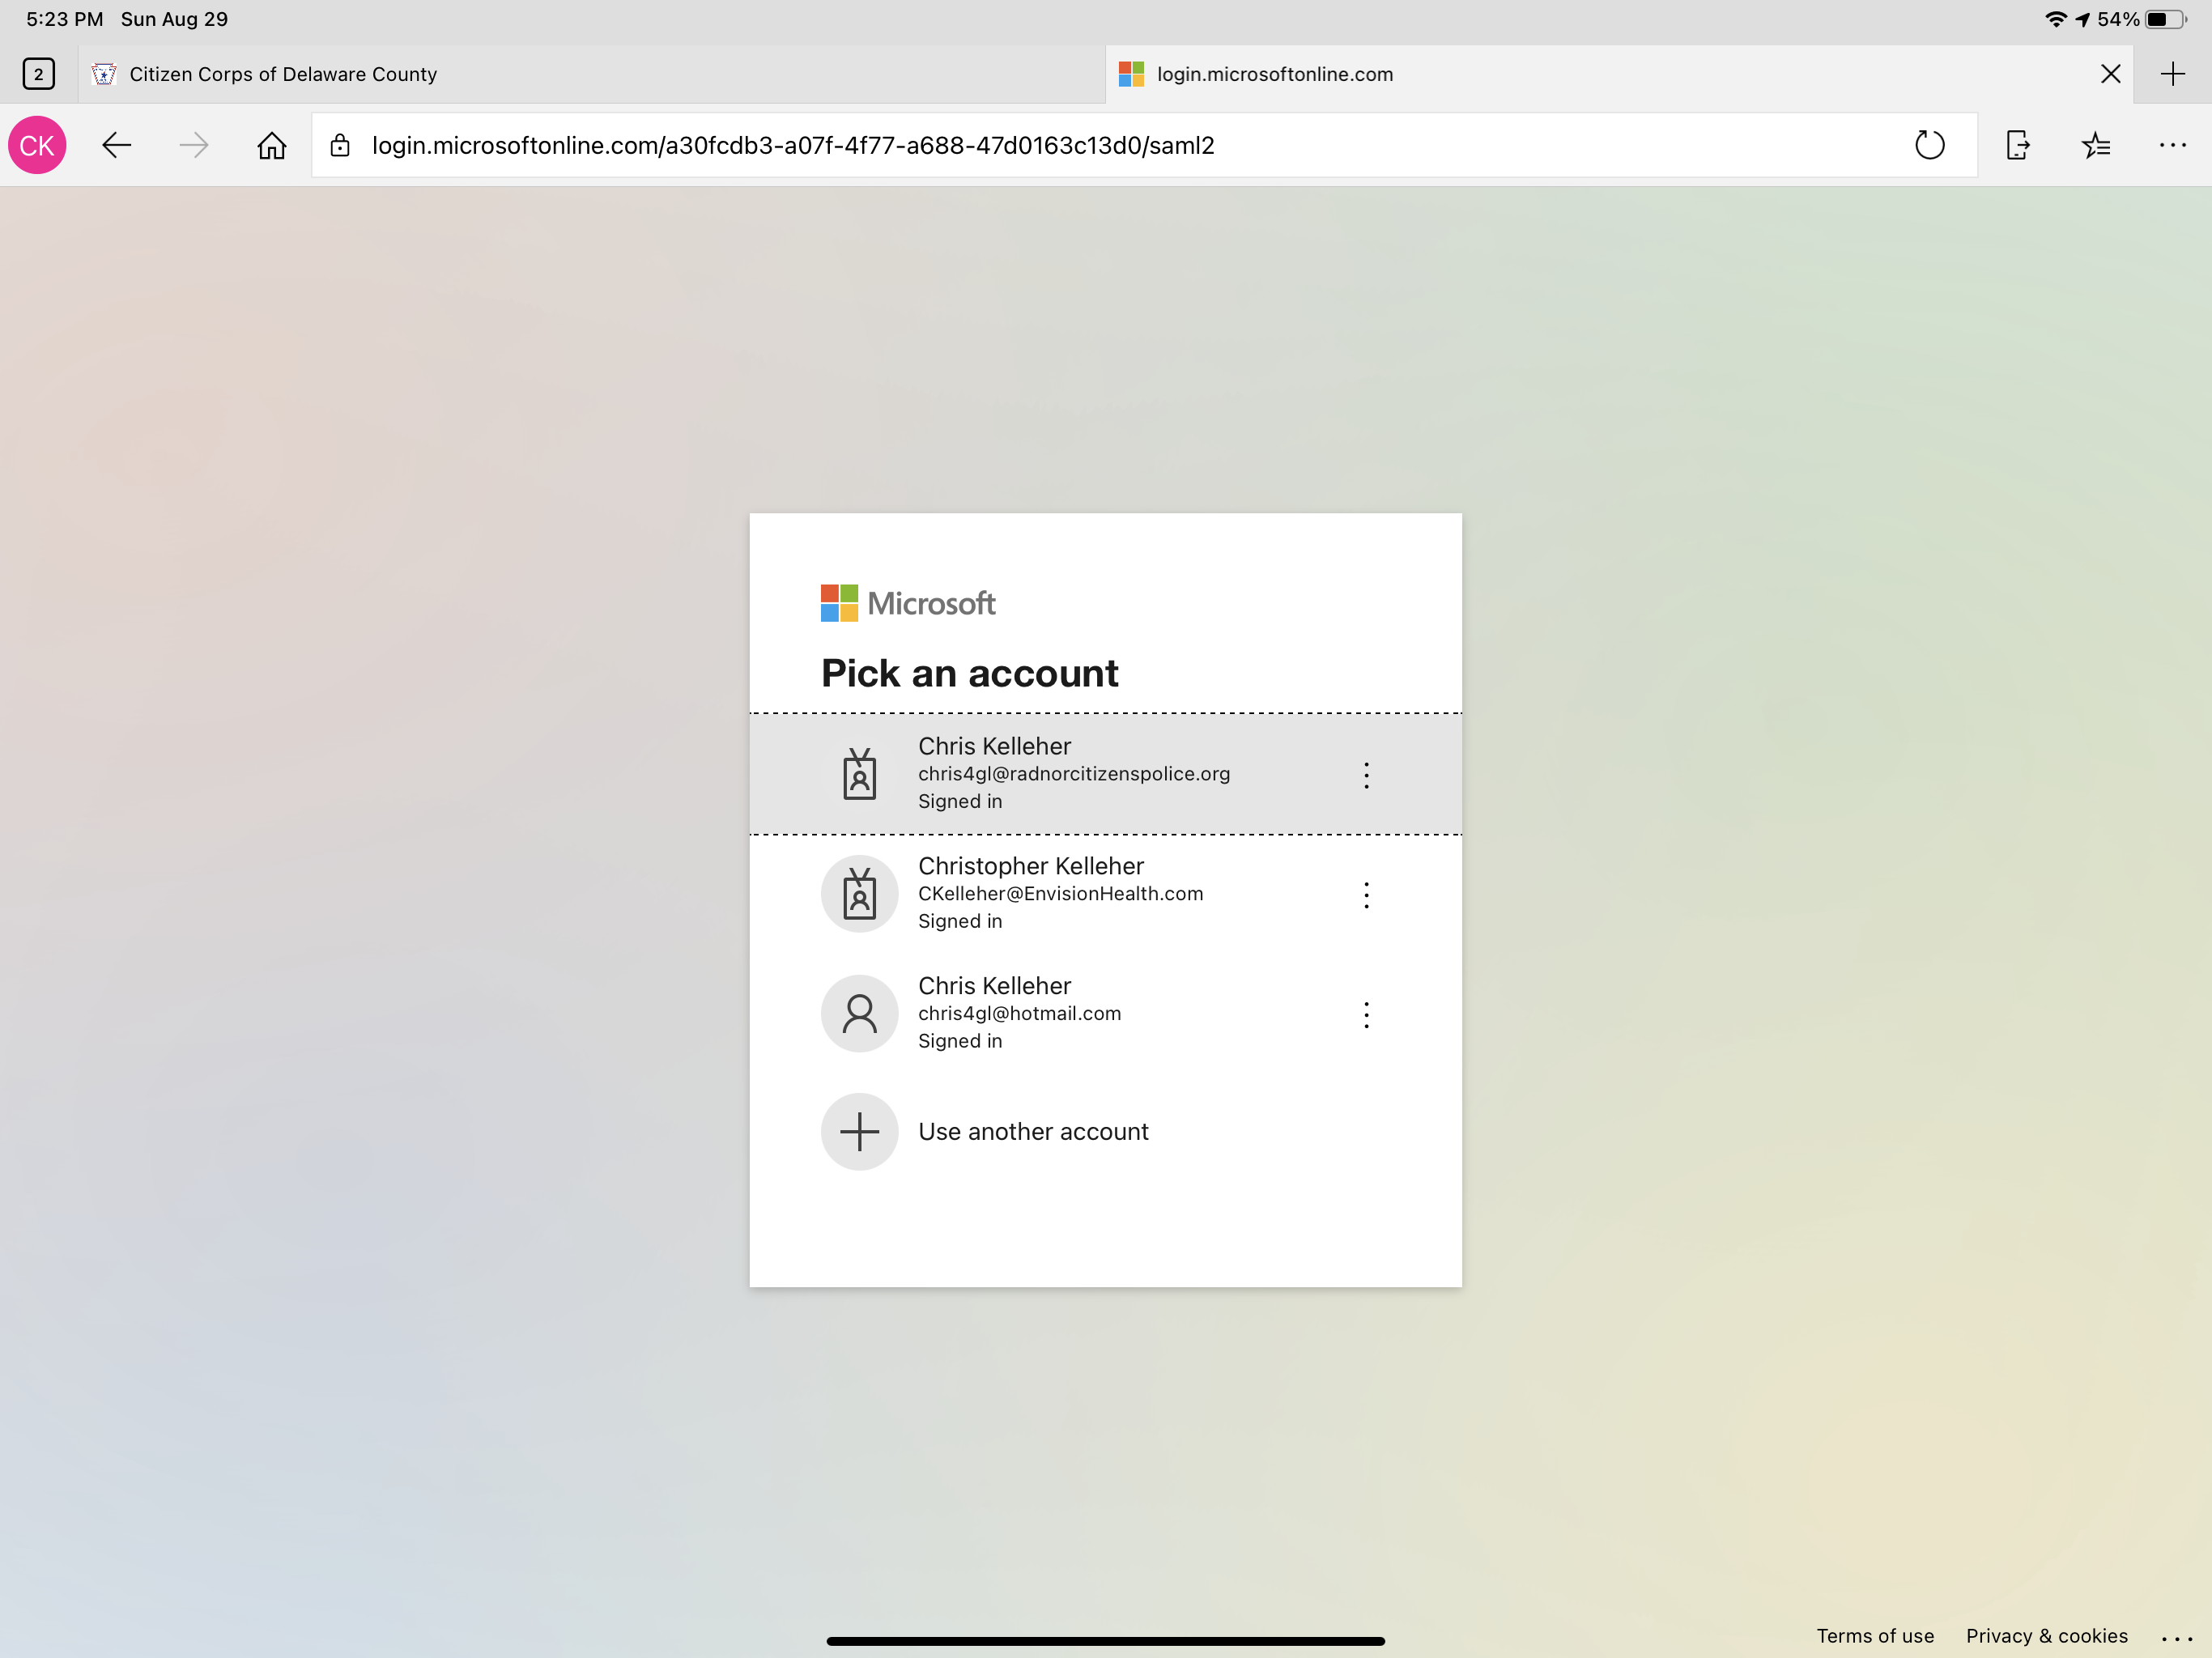Open options for the radnorcitizenspolice.org account
2212x1658 pixels.
click(x=1366, y=775)
